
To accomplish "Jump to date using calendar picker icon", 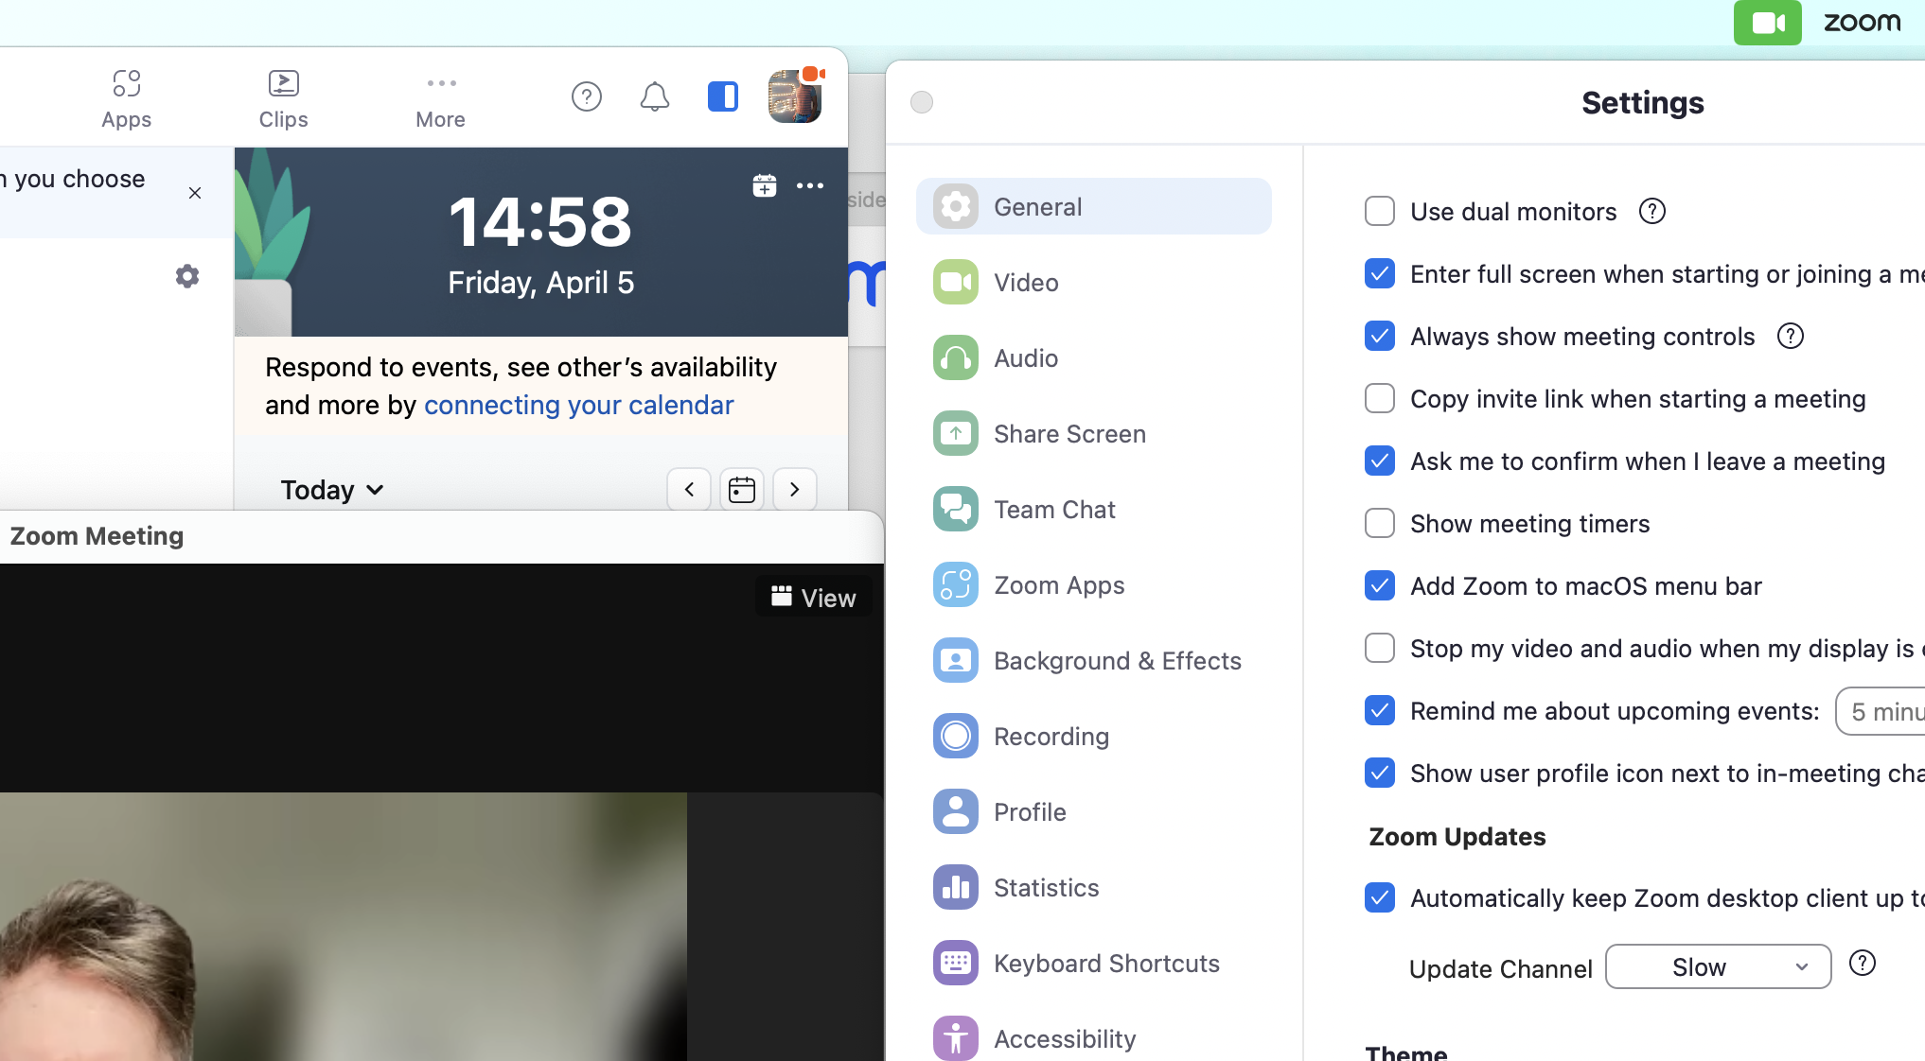I will 741,489.
